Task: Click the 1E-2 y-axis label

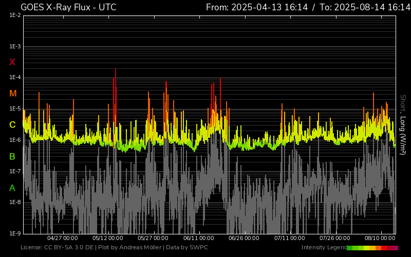Action: 15,15
